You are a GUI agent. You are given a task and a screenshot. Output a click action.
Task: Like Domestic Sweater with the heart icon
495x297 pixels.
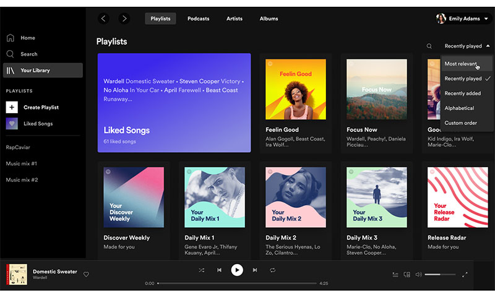pos(86,275)
